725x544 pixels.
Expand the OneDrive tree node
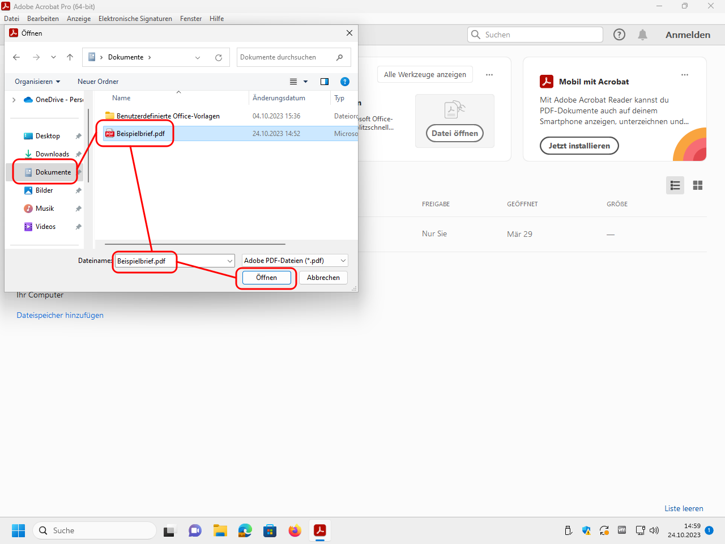point(14,100)
